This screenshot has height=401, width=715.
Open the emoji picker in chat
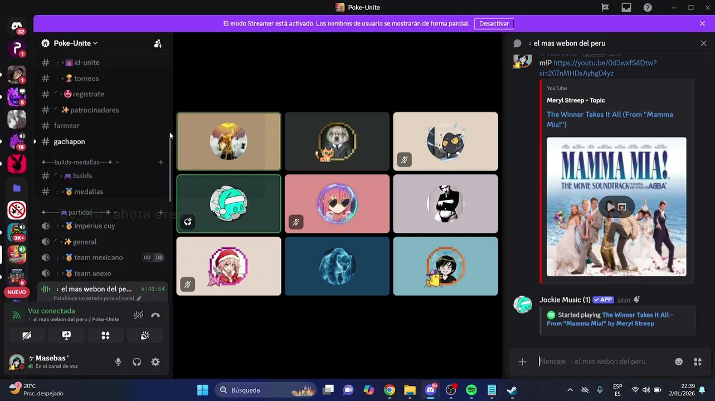pos(679,361)
